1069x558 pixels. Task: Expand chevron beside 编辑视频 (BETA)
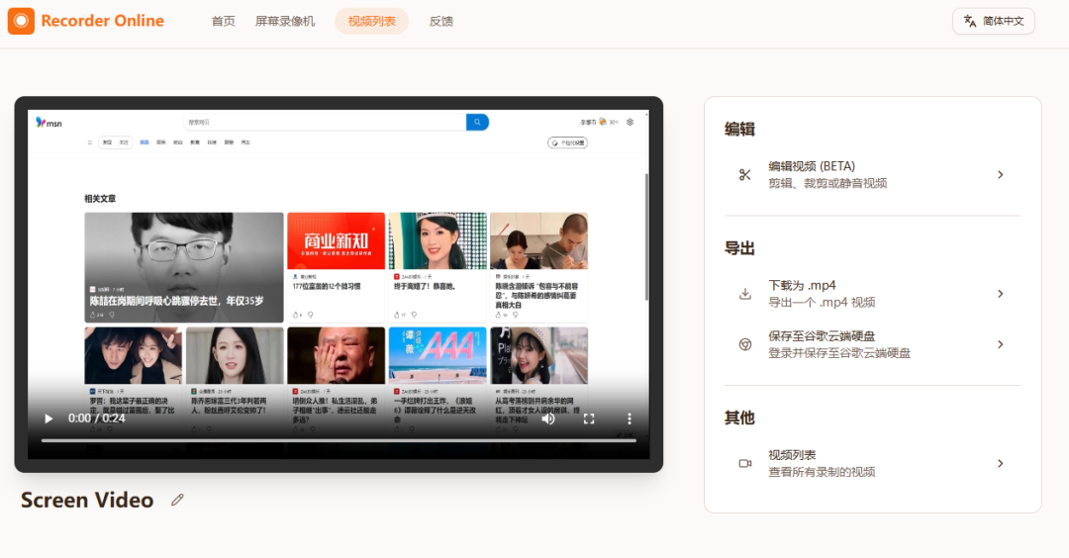1000,175
